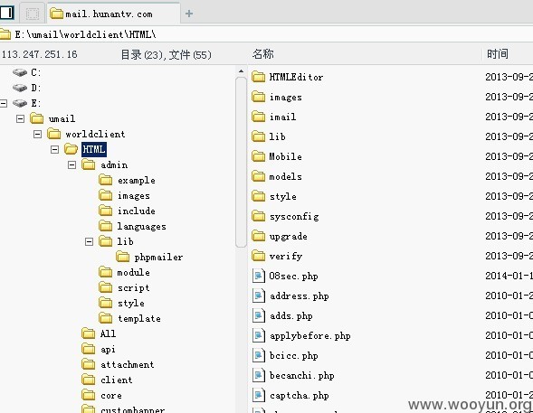Select the umail folder icon in tree

click(x=37, y=118)
